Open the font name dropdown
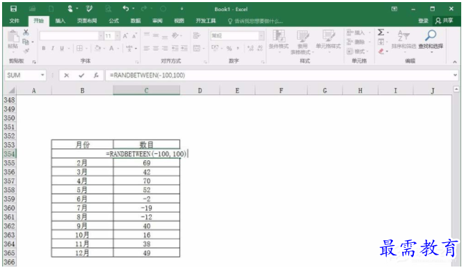Image resolution: width=464 pixels, height=270 pixels. coord(101,35)
